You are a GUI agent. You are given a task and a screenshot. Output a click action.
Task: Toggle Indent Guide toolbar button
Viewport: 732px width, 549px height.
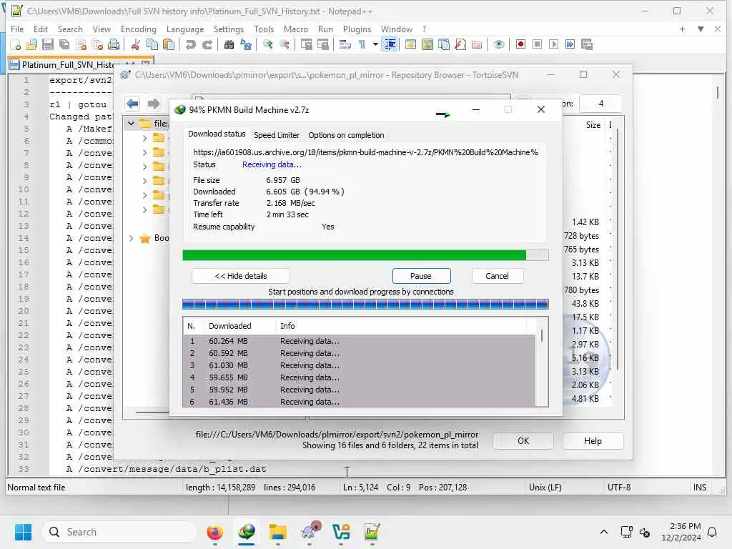[390, 45]
